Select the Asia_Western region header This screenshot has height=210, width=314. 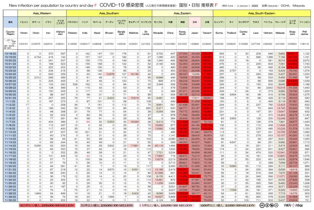click(x=42, y=13)
